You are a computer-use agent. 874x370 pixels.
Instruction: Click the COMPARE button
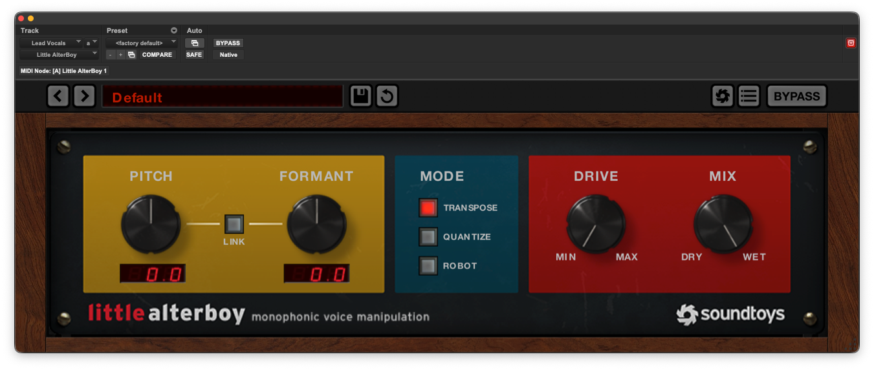(x=157, y=55)
